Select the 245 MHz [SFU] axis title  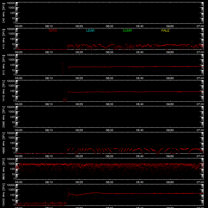point(3,13)
